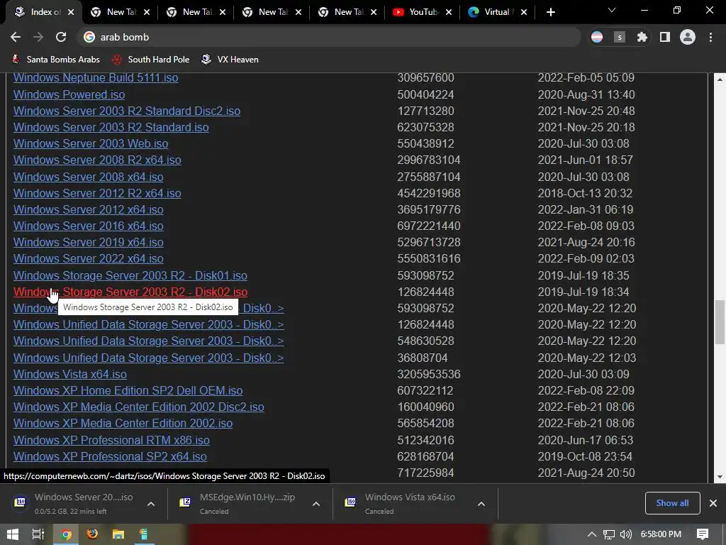Open the Santa Bombs Arabs bookmark

[55, 60]
